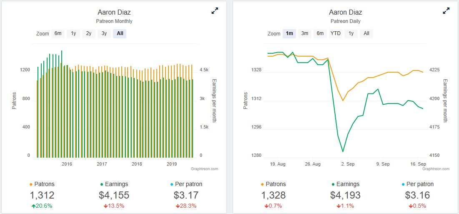459x214 pixels.
Task: Click the 19. Aug x-axis label
Action: coord(278,164)
